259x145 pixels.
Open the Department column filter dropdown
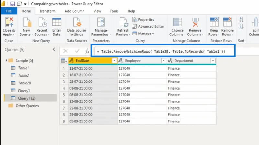pos(213,61)
